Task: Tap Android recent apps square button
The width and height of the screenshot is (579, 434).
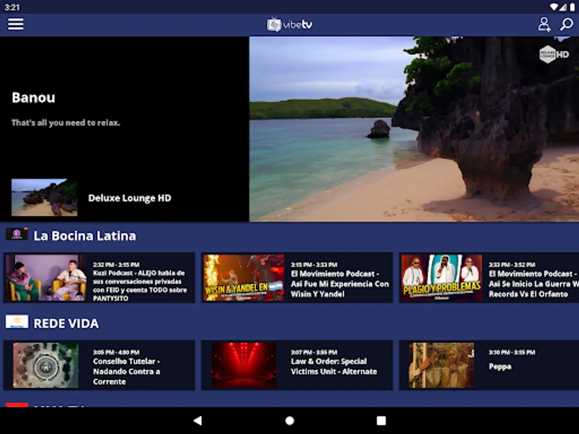Action: tap(381, 420)
